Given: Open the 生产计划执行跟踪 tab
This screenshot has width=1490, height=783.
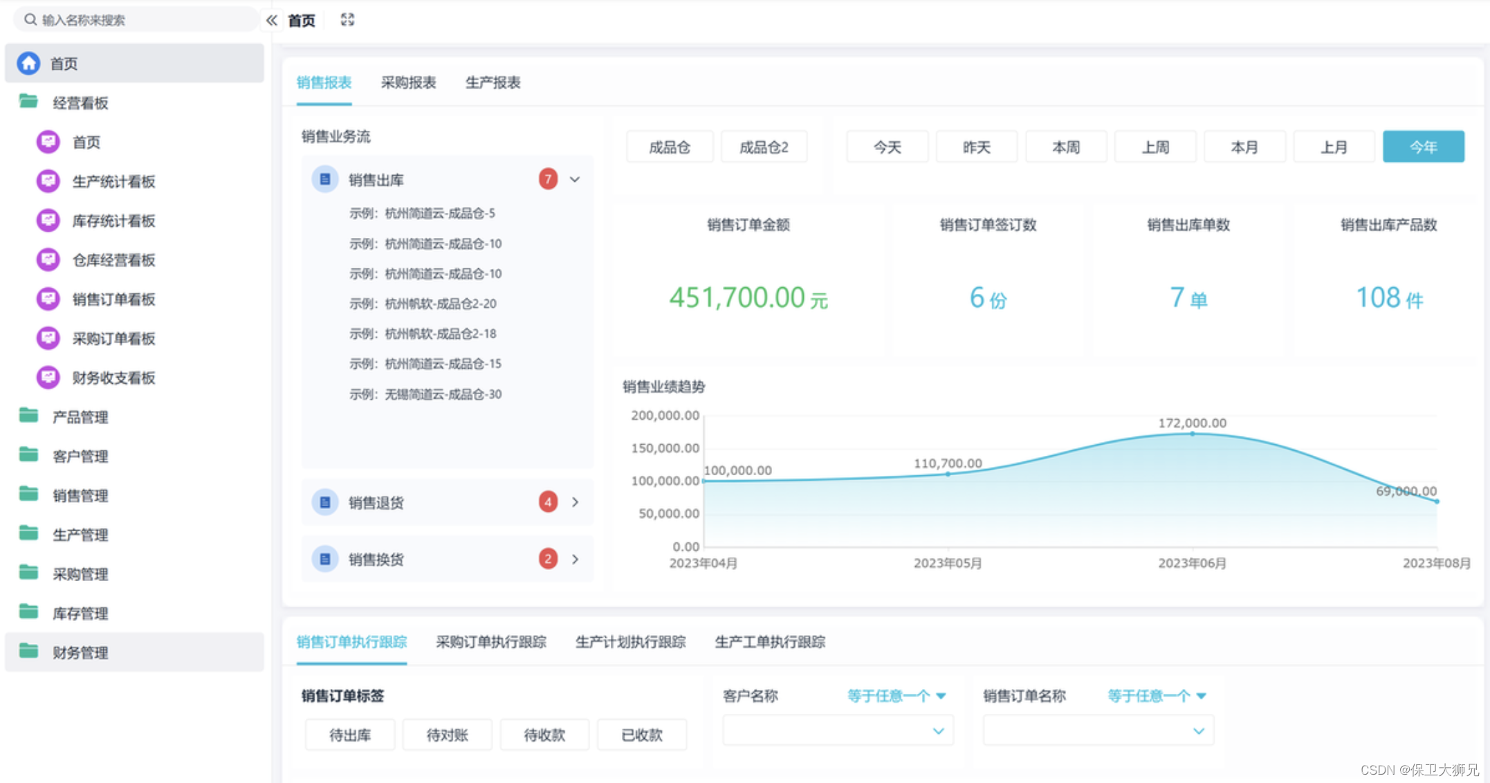Looking at the screenshot, I should coord(630,642).
